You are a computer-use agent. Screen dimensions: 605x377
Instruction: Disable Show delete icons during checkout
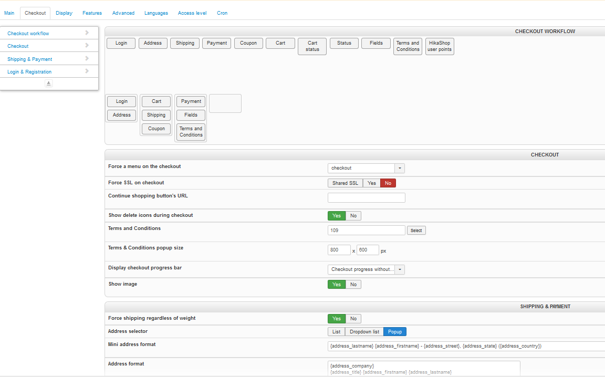(x=353, y=216)
